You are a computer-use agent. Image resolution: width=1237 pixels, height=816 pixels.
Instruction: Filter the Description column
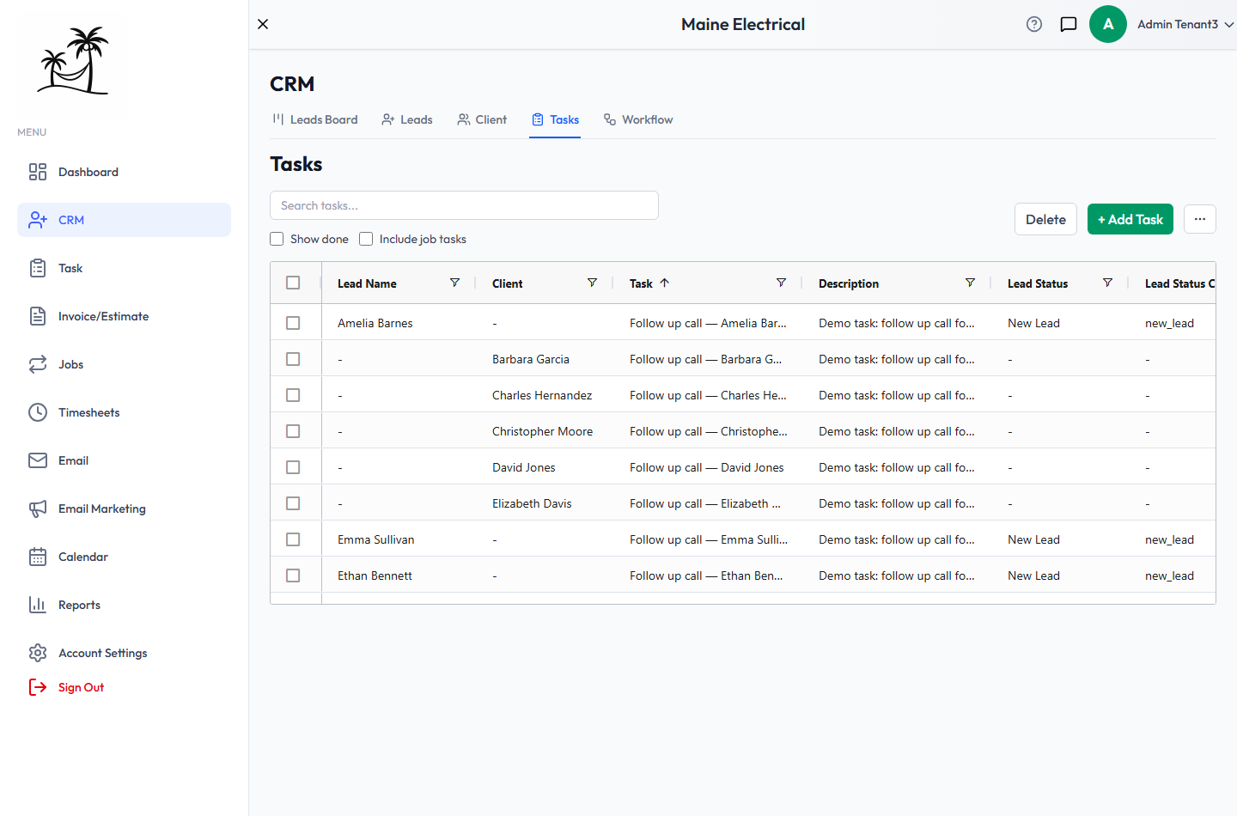tap(970, 283)
